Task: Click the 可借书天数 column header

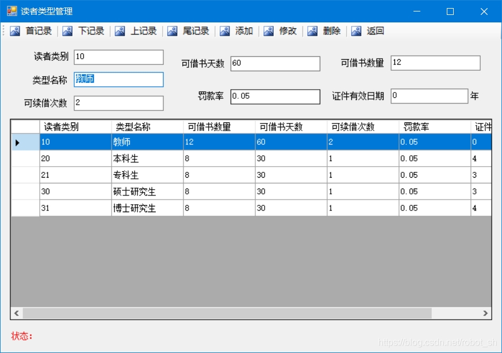Action: [292, 127]
